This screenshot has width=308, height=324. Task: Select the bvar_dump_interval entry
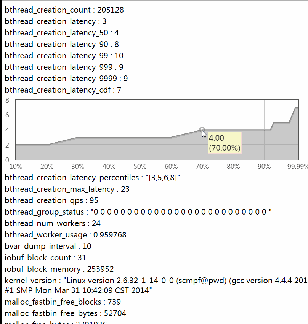click(48, 246)
